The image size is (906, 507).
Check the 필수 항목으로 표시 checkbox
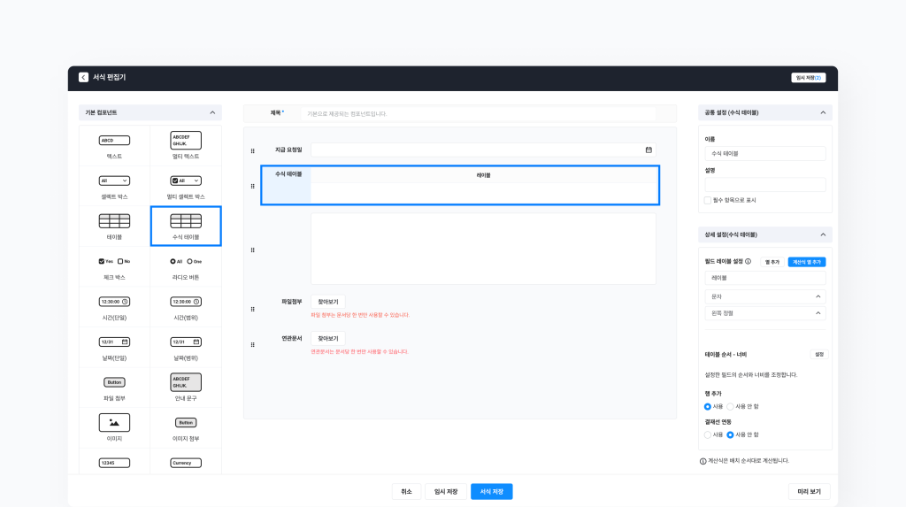708,200
